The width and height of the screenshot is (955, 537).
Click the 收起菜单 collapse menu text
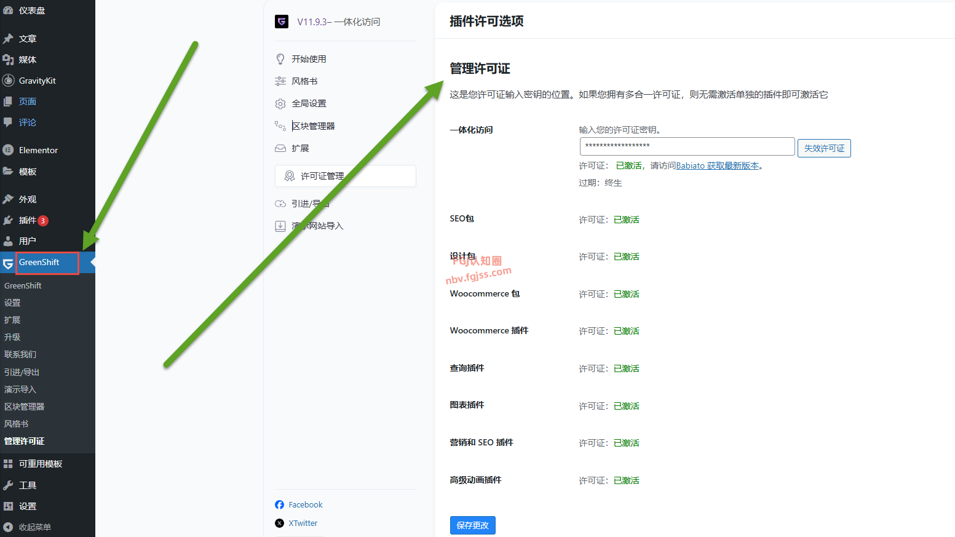[x=35, y=527]
